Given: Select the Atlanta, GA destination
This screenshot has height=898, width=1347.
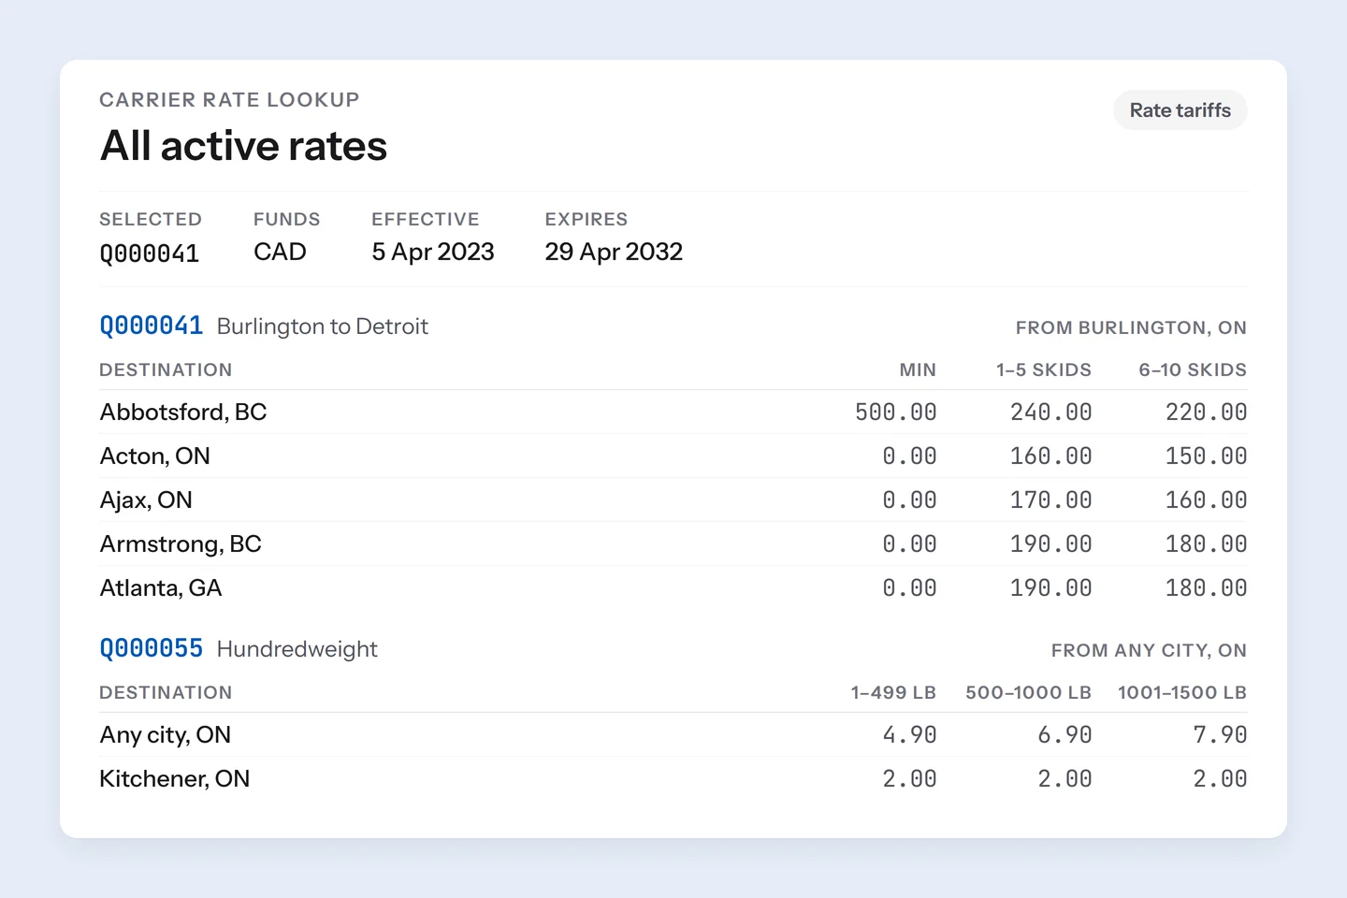Looking at the screenshot, I should click(161, 587).
